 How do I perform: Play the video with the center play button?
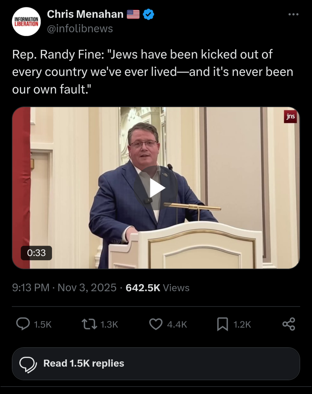(x=156, y=188)
